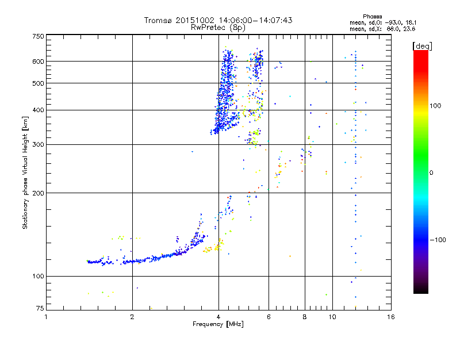Click the green region of the color bar

coord(421,155)
